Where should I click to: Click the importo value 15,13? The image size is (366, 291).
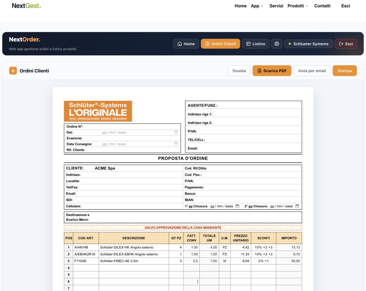(x=289, y=247)
